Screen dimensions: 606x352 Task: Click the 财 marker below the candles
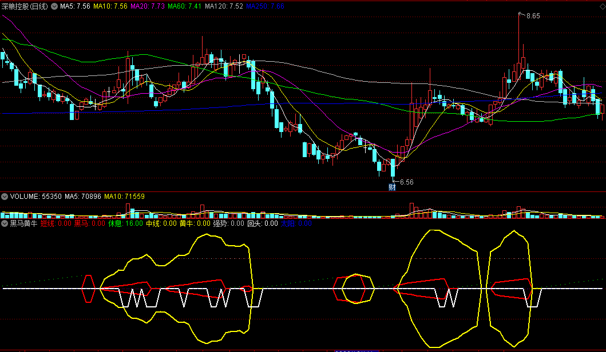coord(392,187)
